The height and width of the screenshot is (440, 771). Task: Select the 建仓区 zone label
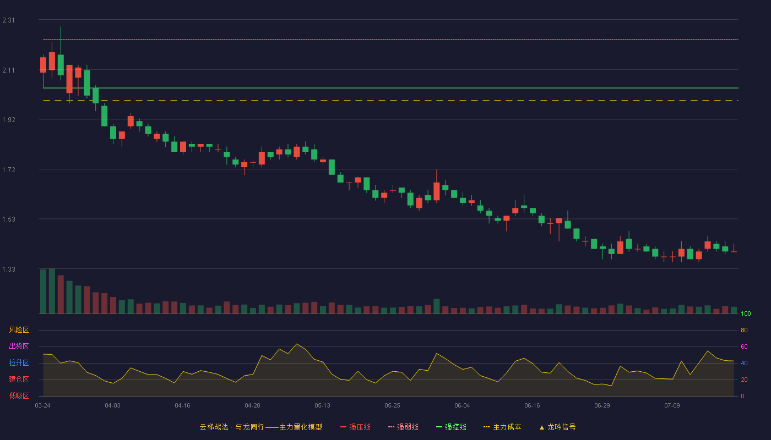click(19, 380)
